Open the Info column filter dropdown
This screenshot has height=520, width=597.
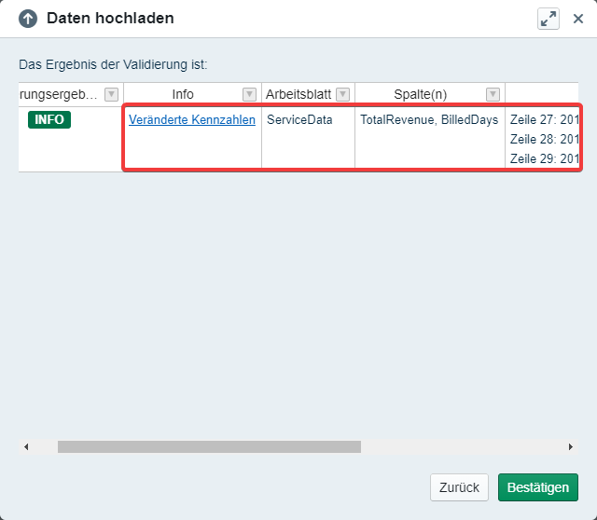pos(249,94)
